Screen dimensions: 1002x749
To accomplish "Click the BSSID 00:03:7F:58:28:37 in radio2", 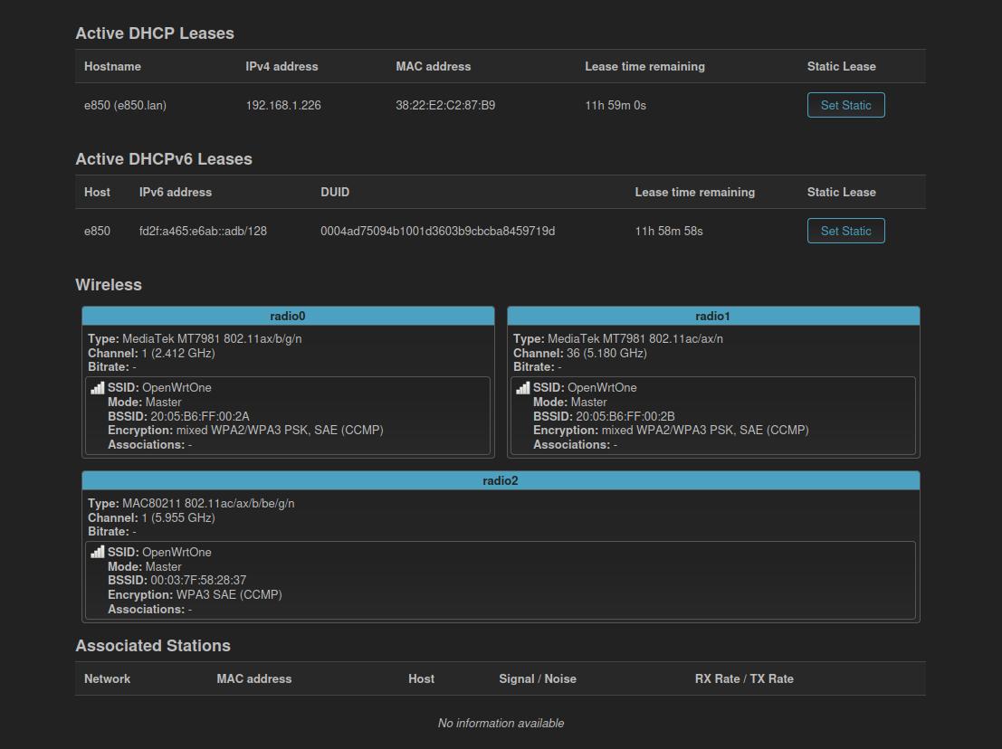I will point(198,581).
